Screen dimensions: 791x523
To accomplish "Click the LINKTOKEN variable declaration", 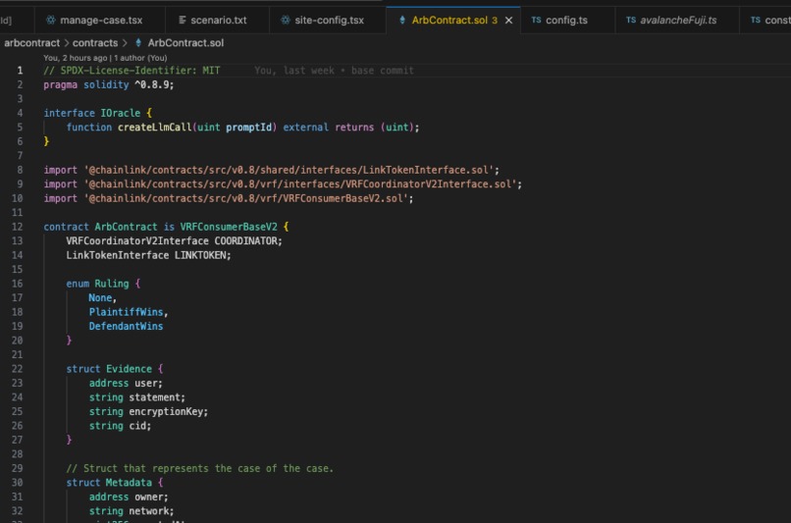I will [x=148, y=256].
